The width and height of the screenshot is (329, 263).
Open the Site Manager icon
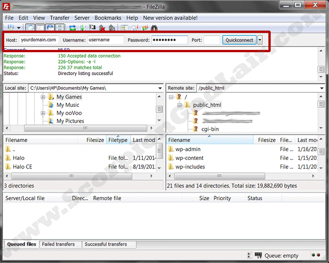point(10,27)
